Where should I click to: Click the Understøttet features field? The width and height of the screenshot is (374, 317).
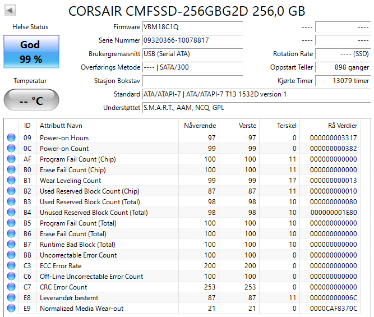(x=257, y=108)
